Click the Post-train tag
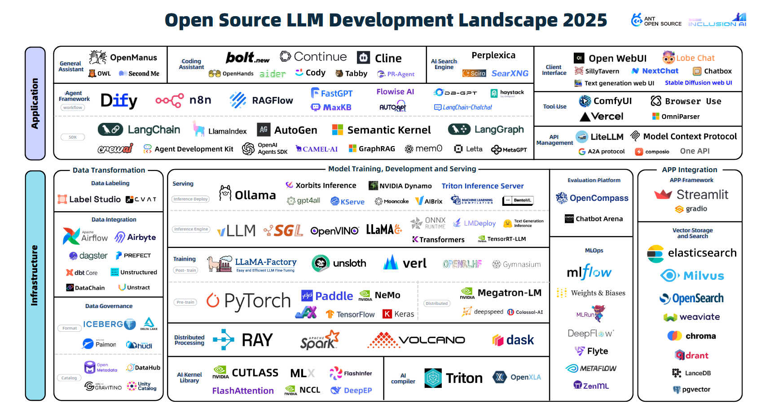Image resolution: width=761 pixels, height=404 pixels. coord(186,270)
